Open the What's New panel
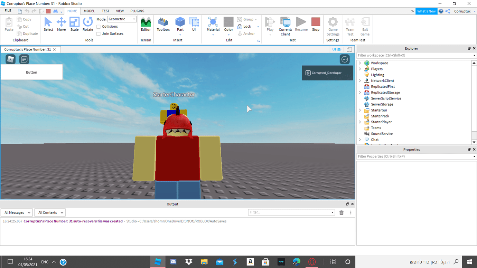 [426, 11]
